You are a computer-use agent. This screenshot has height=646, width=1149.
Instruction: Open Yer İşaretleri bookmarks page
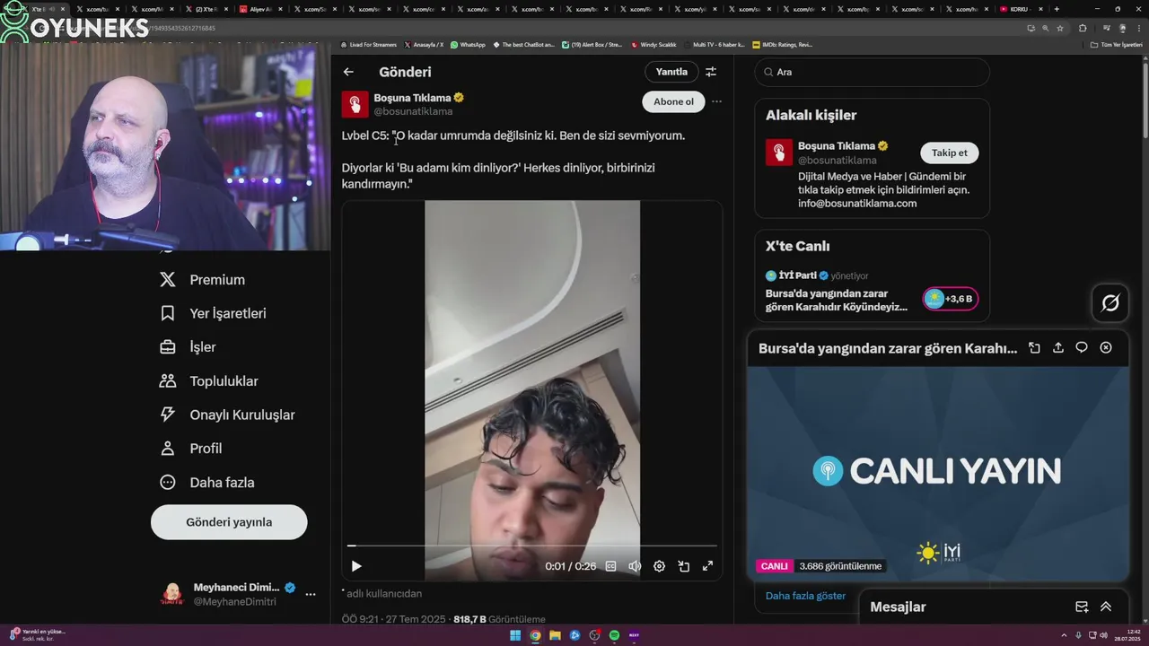tap(214, 313)
